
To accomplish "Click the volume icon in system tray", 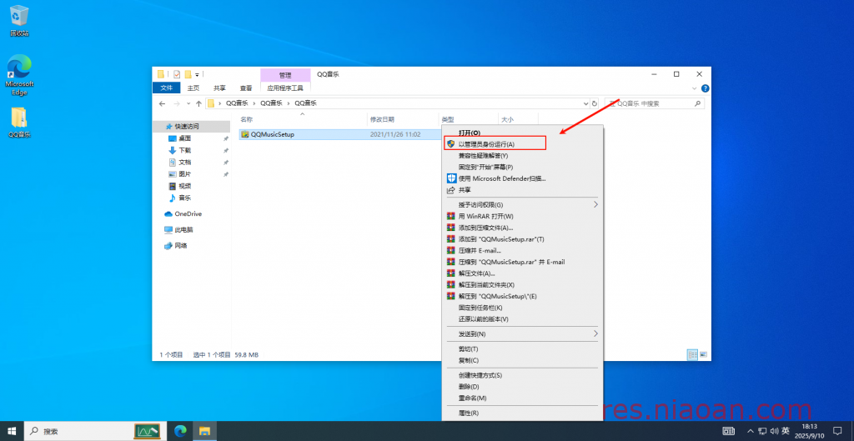I will 775,431.
